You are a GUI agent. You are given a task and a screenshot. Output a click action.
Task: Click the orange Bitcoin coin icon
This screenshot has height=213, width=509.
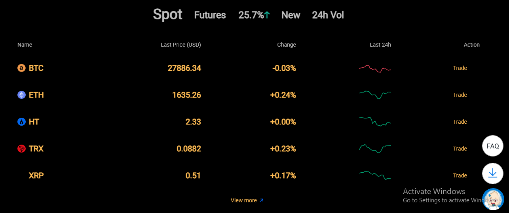(21, 68)
